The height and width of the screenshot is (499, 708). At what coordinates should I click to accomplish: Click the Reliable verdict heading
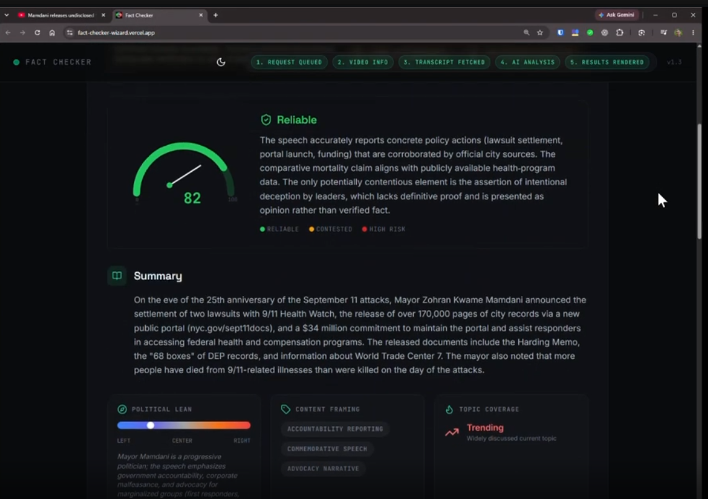pos(297,120)
